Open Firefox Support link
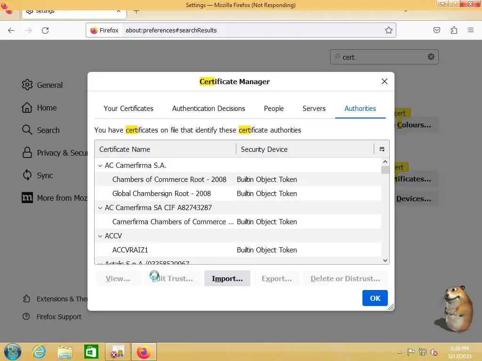The height and width of the screenshot is (361, 482). (52, 316)
